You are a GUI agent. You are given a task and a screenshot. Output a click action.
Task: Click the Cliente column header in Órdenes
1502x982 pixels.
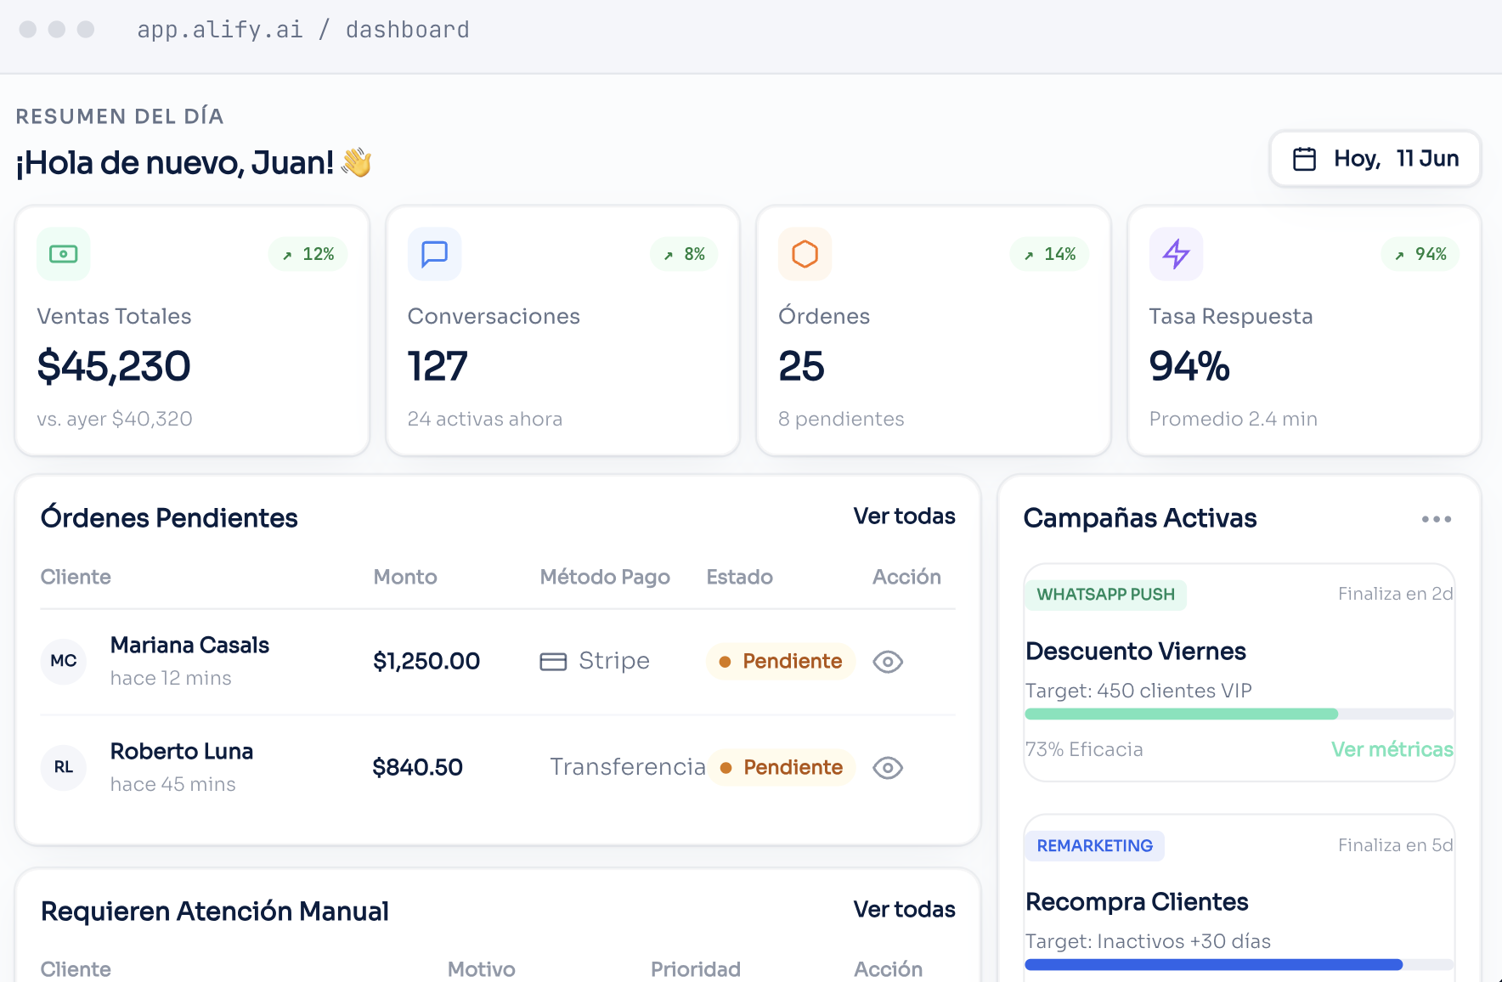click(x=76, y=577)
